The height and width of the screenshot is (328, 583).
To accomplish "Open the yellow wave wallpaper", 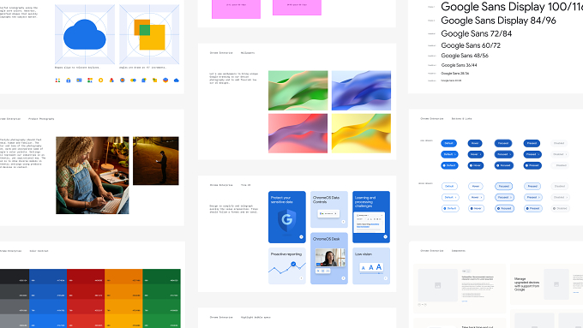I will 361,134.
